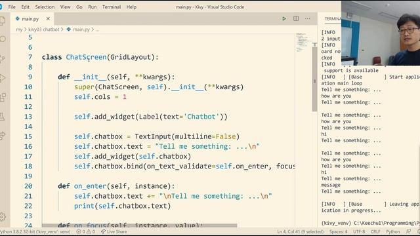Open the editor More Actions ellipsis
Image resolution: width=420 pixels, height=236 pixels.
tap(308, 18)
